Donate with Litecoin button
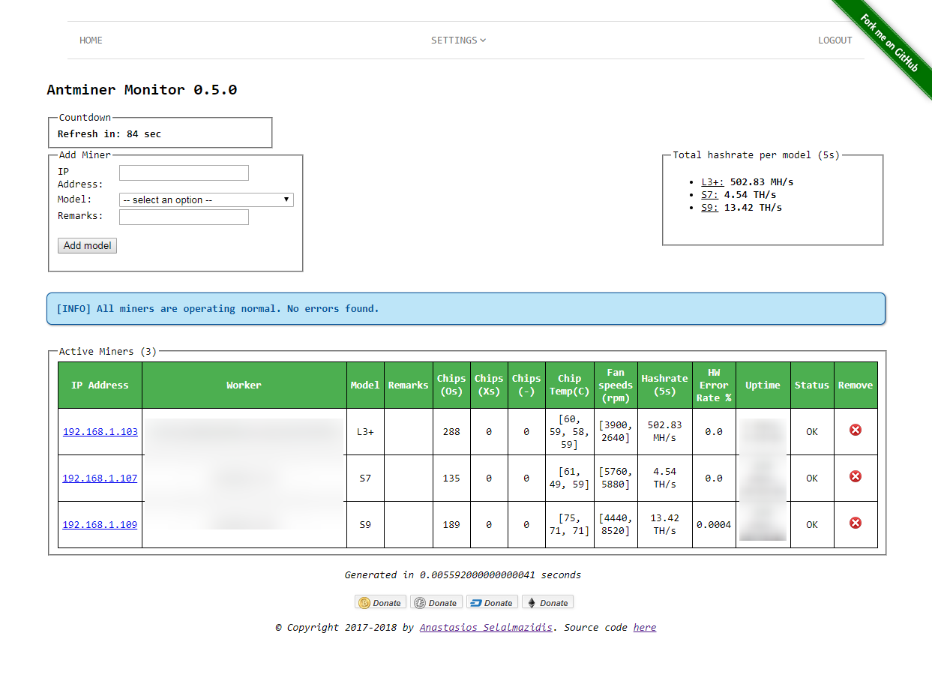932x699 pixels. pos(436,602)
